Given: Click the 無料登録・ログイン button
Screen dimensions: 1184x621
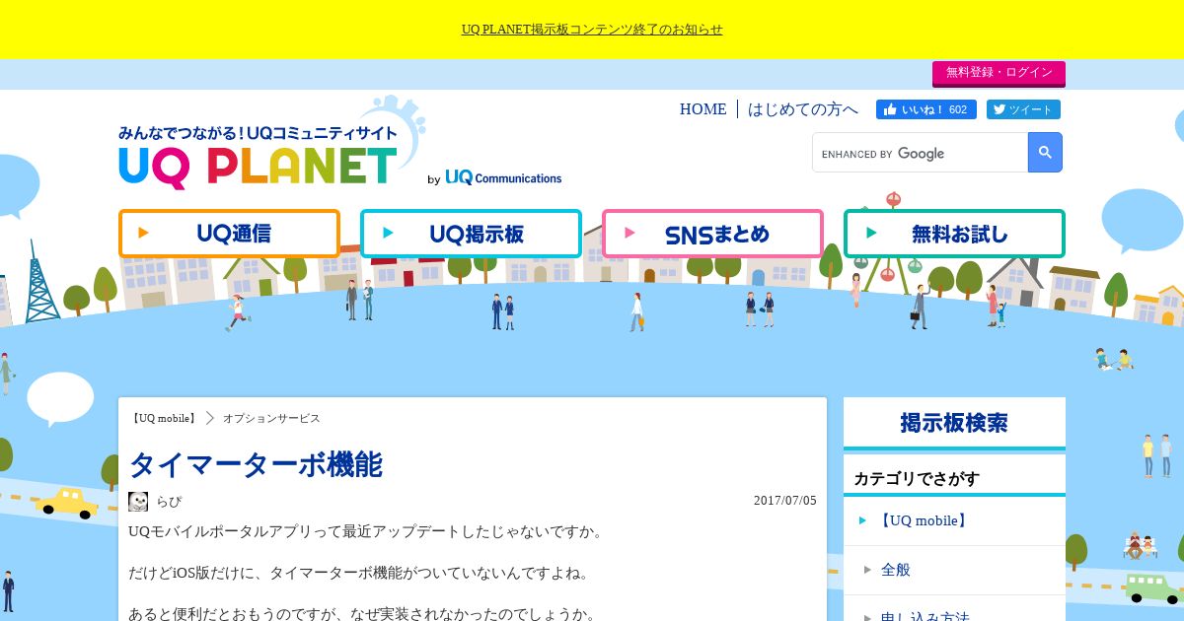Looking at the screenshot, I should coord(999,73).
